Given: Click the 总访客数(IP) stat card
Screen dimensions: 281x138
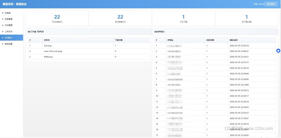Looking at the screenshot, I should [120, 18].
